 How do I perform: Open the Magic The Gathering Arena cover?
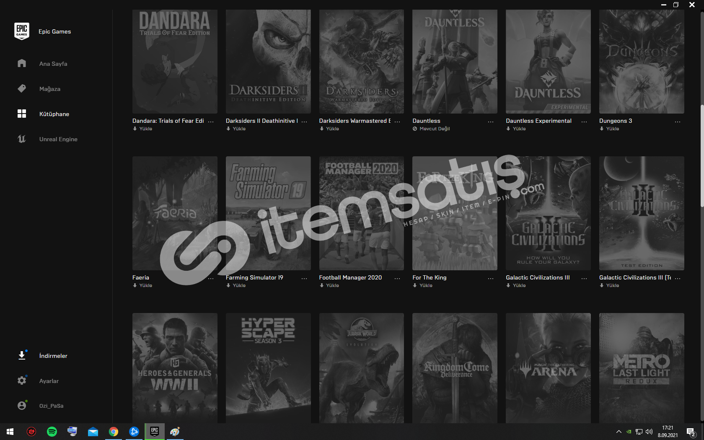coord(548,368)
